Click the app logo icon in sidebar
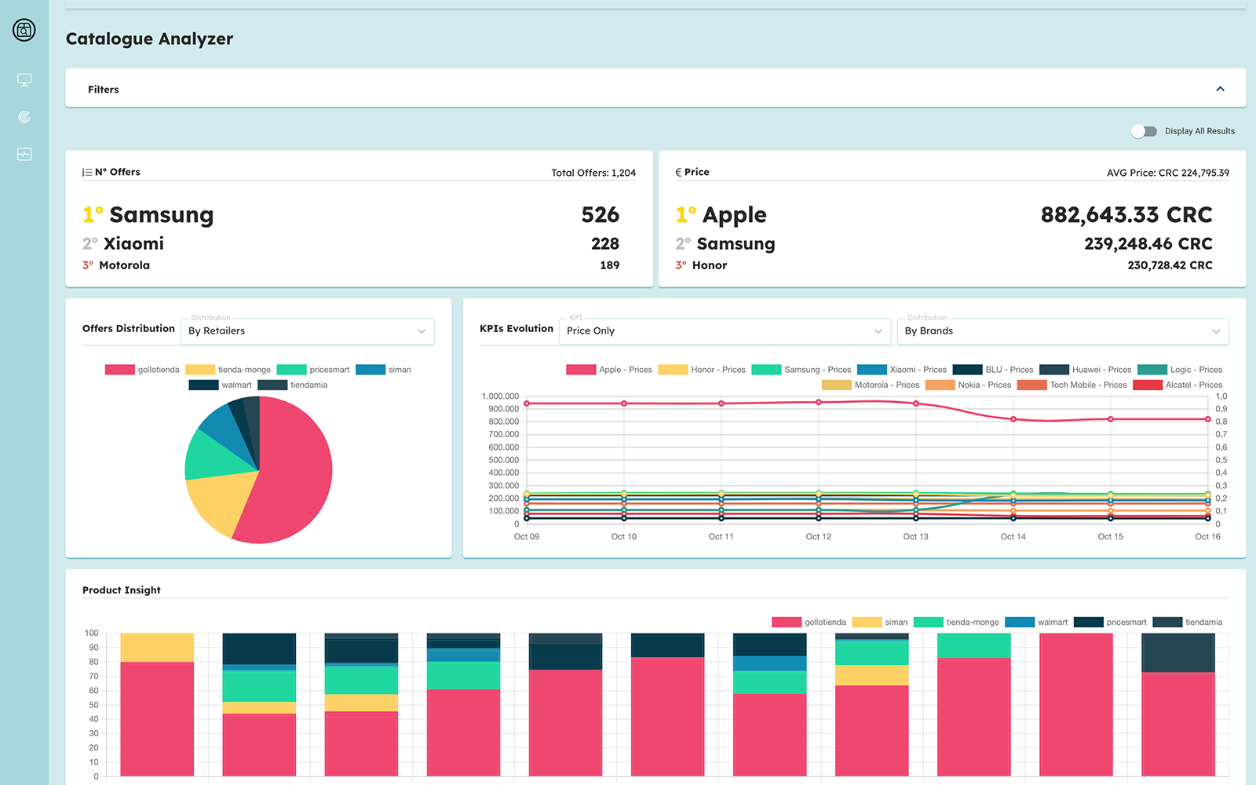Image resolution: width=1256 pixels, height=785 pixels. 24,31
